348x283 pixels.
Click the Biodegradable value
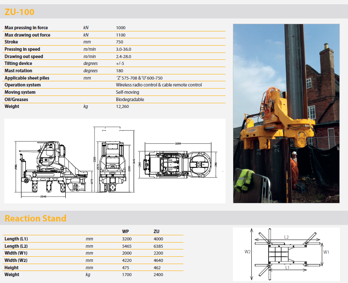coord(130,99)
